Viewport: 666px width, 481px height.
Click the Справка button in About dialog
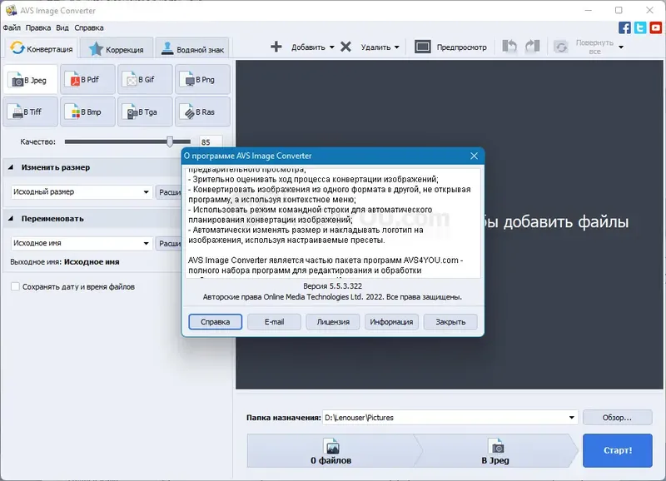[x=216, y=322]
